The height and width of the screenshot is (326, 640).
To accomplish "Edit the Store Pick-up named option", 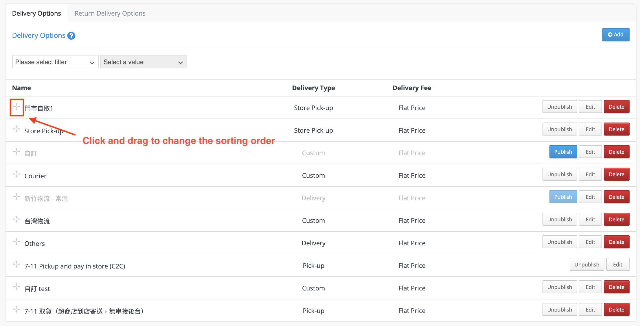I will [x=590, y=129].
